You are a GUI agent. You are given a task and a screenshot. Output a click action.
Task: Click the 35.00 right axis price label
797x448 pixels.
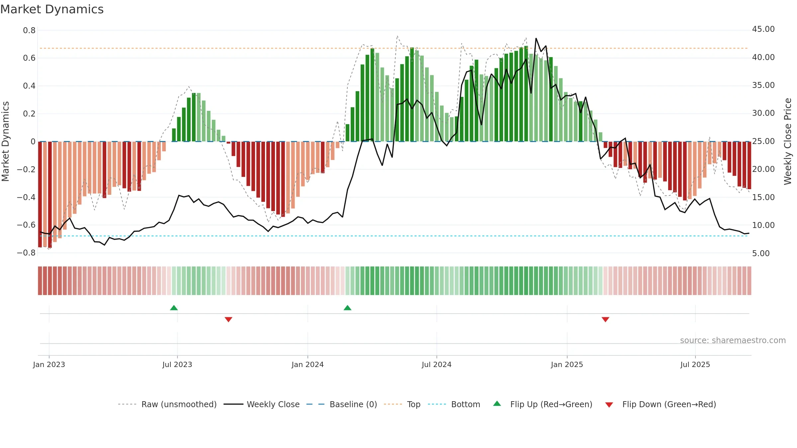[x=763, y=85]
